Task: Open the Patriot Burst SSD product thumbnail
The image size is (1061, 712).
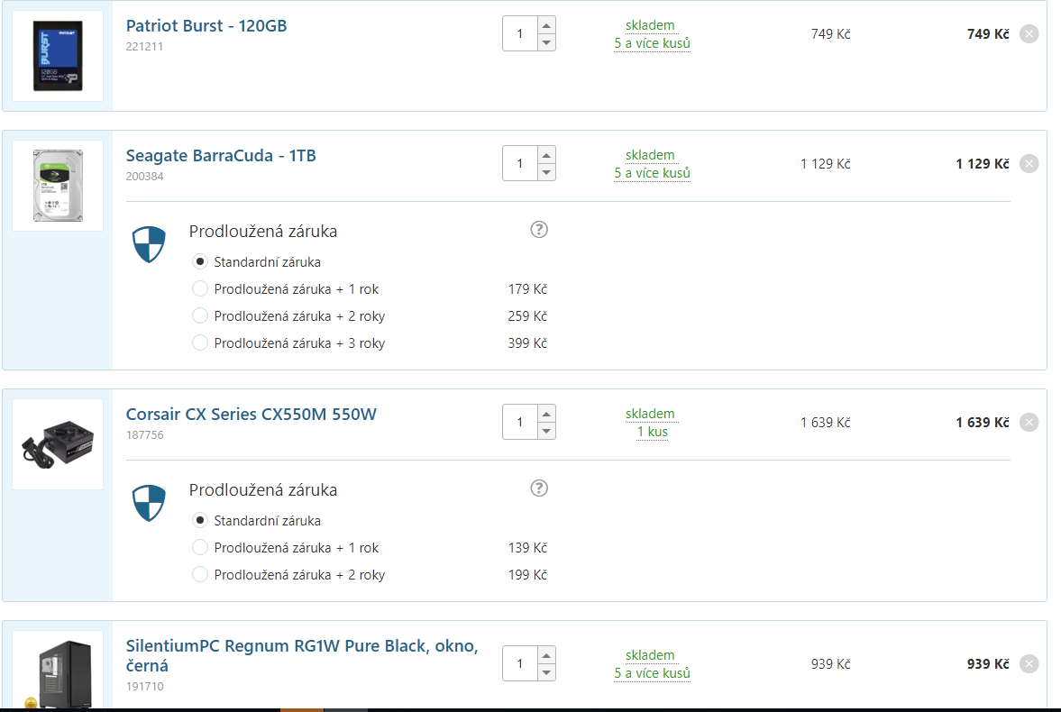Action: (x=58, y=56)
